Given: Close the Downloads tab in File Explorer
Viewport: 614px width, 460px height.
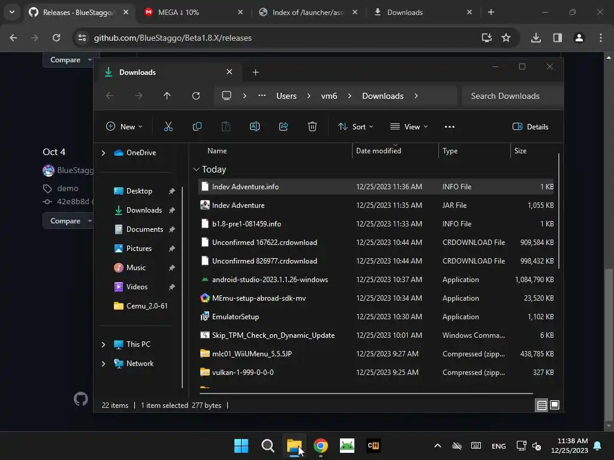Looking at the screenshot, I should tap(230, 72).
